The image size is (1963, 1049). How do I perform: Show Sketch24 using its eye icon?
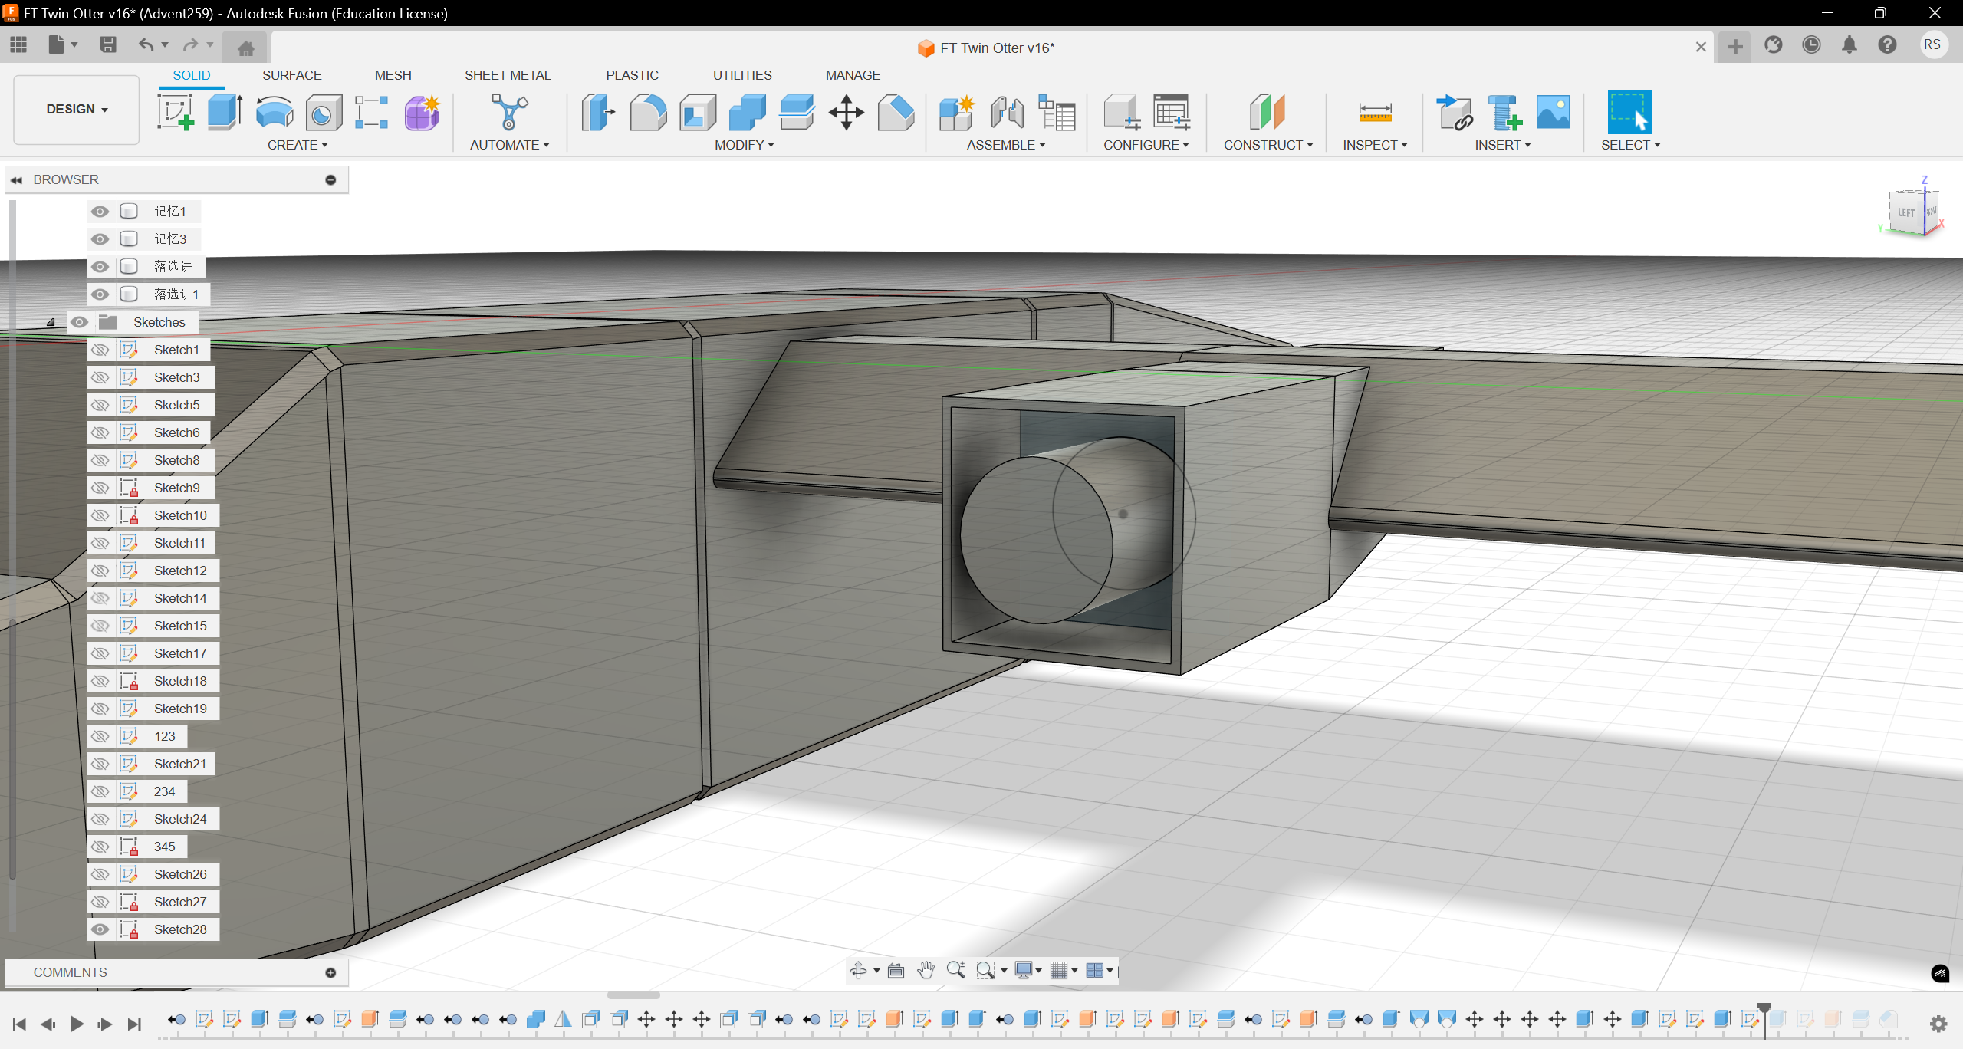click(x=100, y=819)
